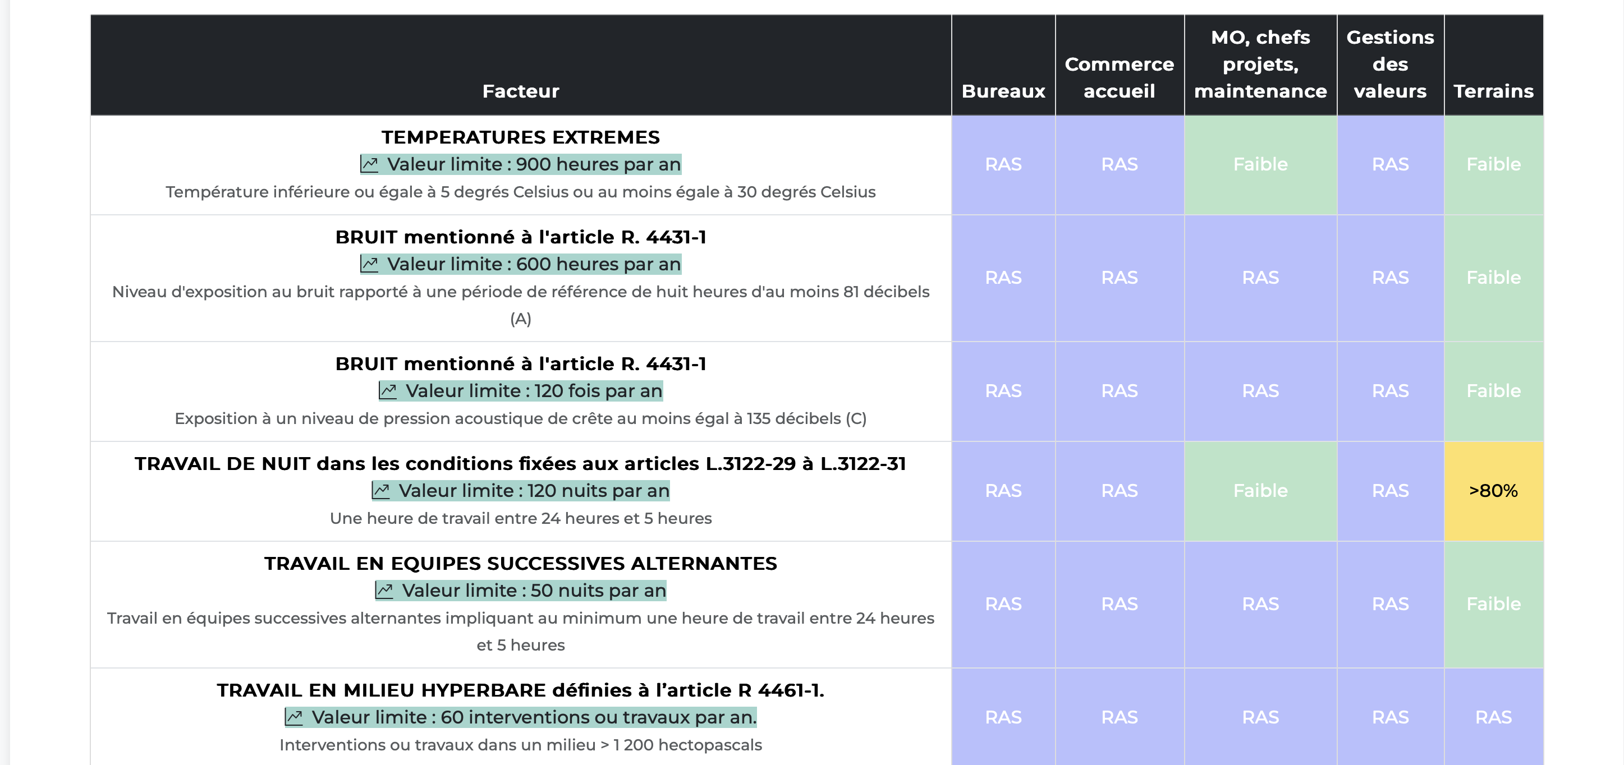The width and height of the screenshot is (1624, 765).
Task: Click the chart icon beside 120 fois par an
Action: (388, 391)
